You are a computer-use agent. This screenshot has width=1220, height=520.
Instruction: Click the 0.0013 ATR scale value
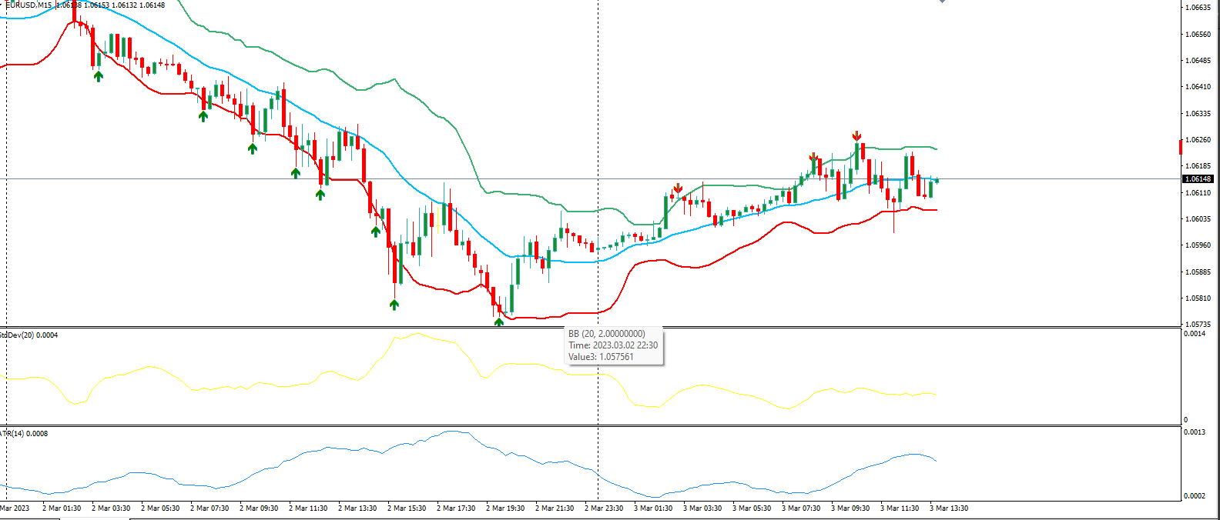pyautogui.click(x=1195, y=432)
